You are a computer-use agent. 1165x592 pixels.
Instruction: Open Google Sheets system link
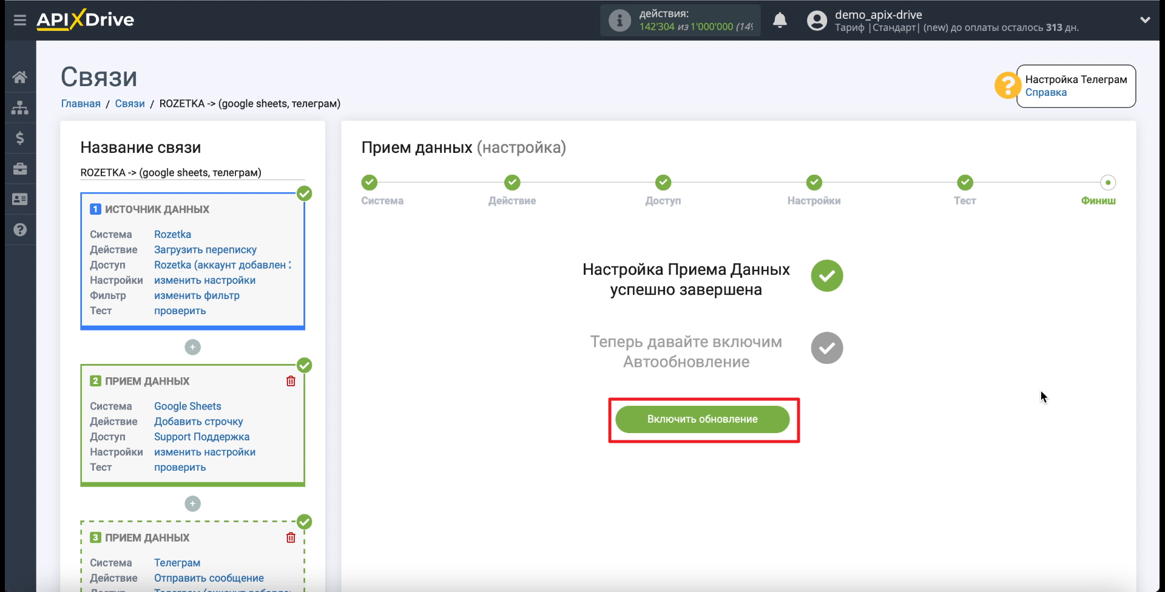tap(187, 406)
